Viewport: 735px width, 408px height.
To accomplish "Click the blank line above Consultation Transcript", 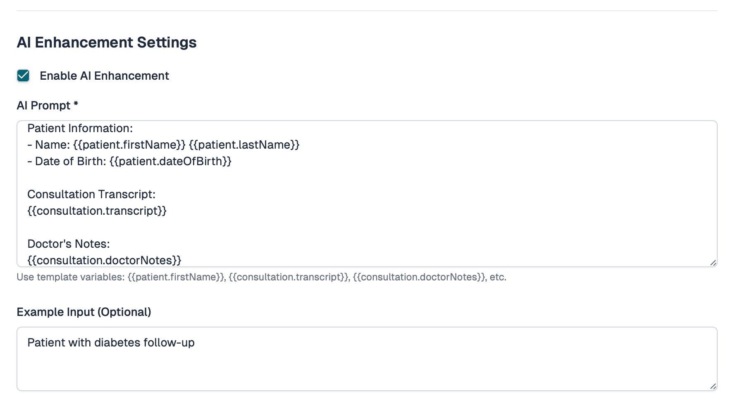I will pos(165,178).
